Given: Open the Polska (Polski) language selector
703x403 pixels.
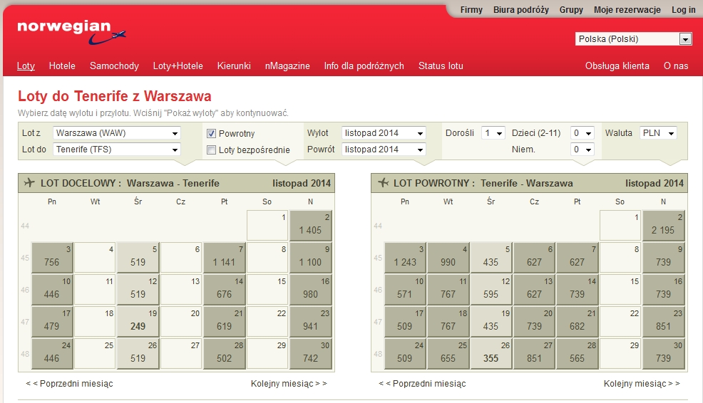Looking at the screenshot, I should coord(634,39).
